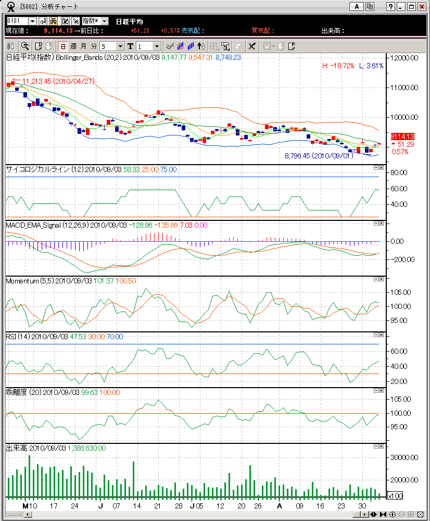
Task: Click the A font button in title bar
Action: pos(357,7)
